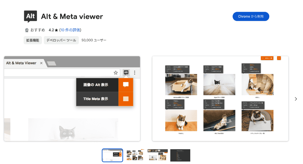Show the next screenshot with the right chevron

[296, 99]
